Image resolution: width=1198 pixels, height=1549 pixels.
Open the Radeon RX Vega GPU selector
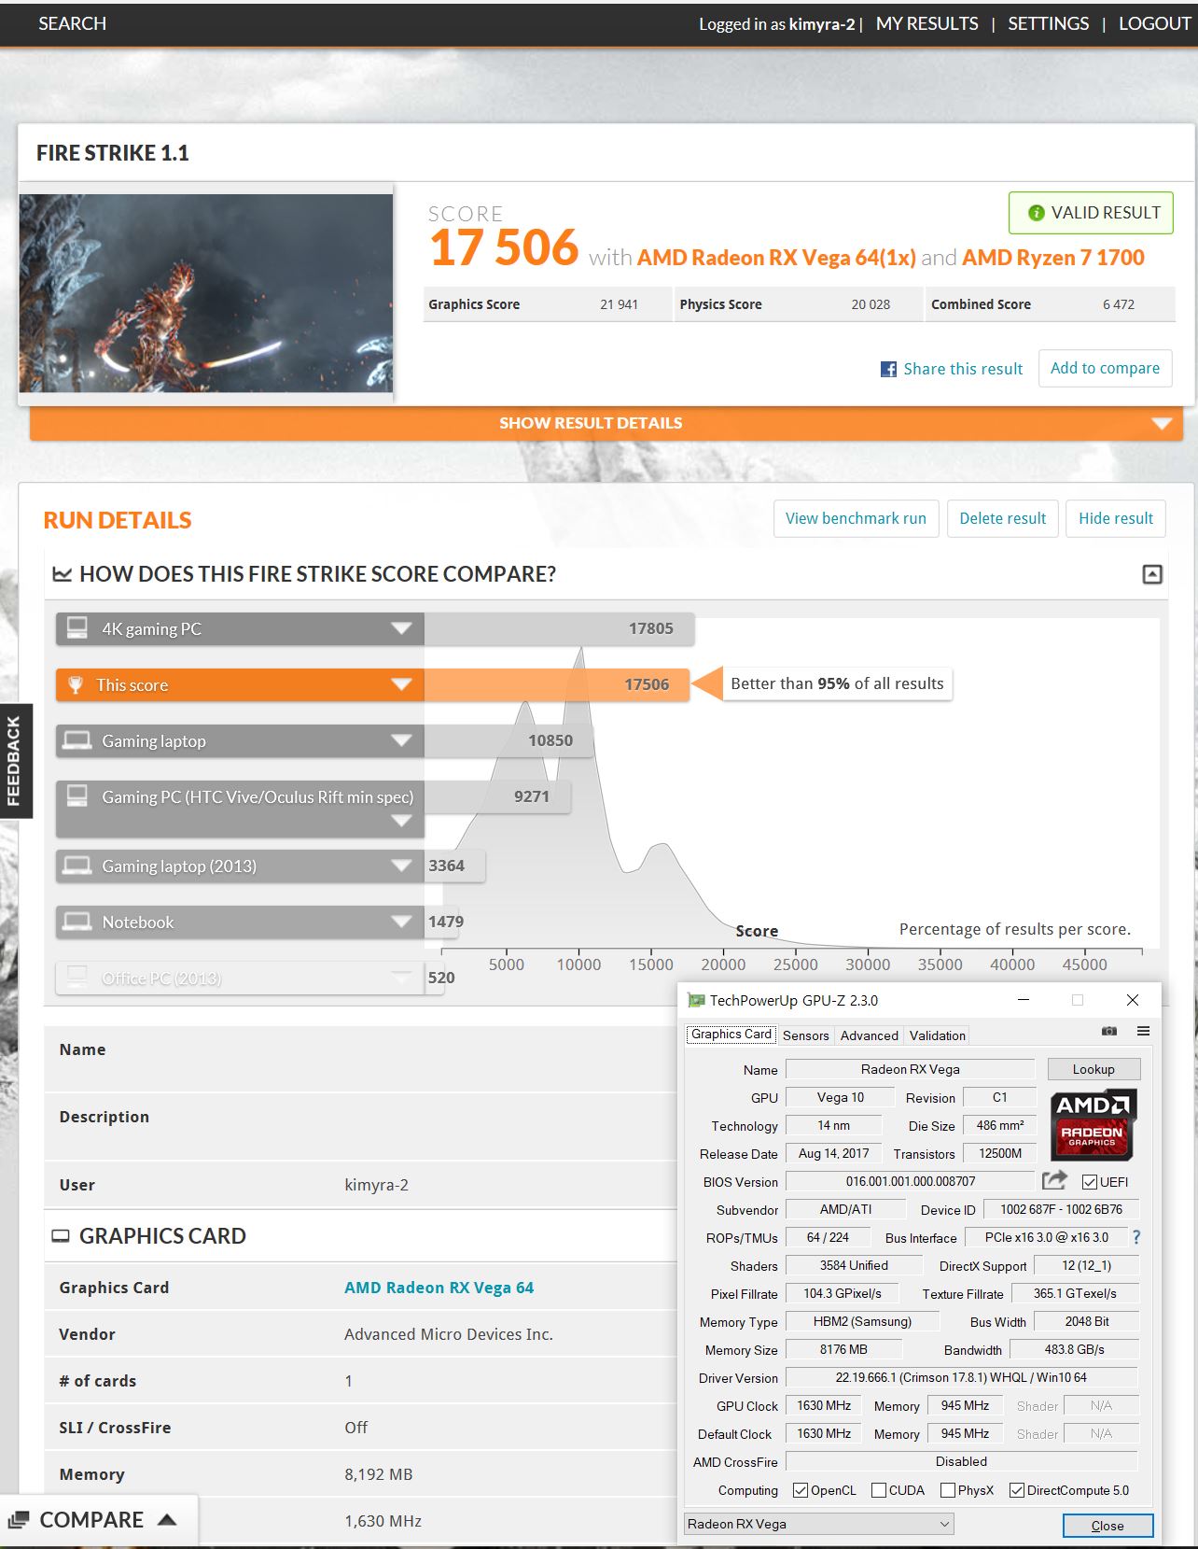click(x=818, y=1524)
